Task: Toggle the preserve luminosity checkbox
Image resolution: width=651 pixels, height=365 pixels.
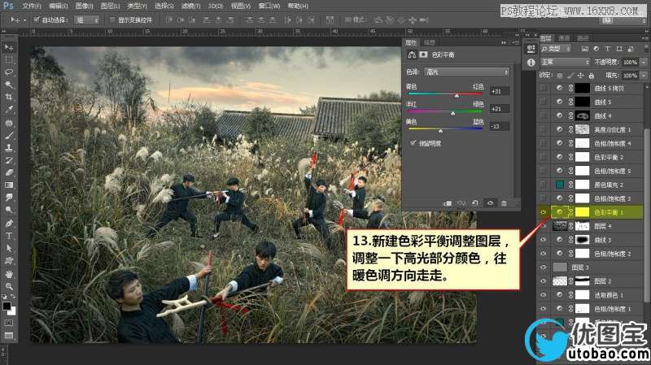Action: [413, 143]
